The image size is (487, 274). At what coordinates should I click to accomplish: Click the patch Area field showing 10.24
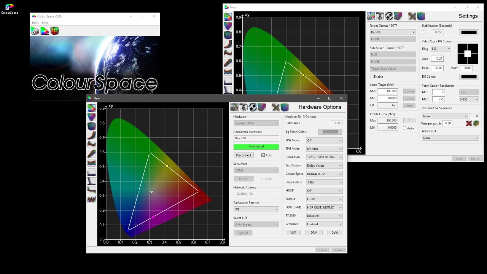(437, 59)
